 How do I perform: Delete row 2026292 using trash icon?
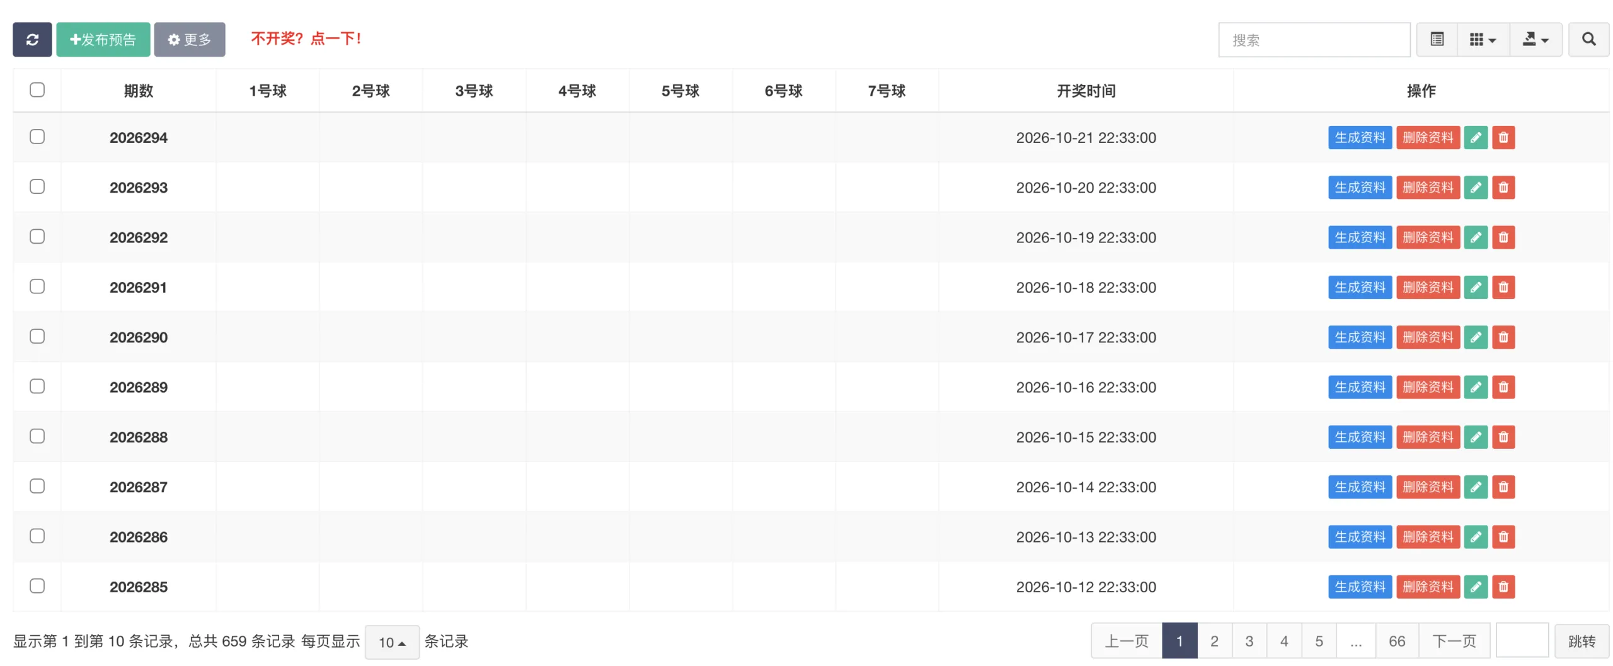(1503, 237)
